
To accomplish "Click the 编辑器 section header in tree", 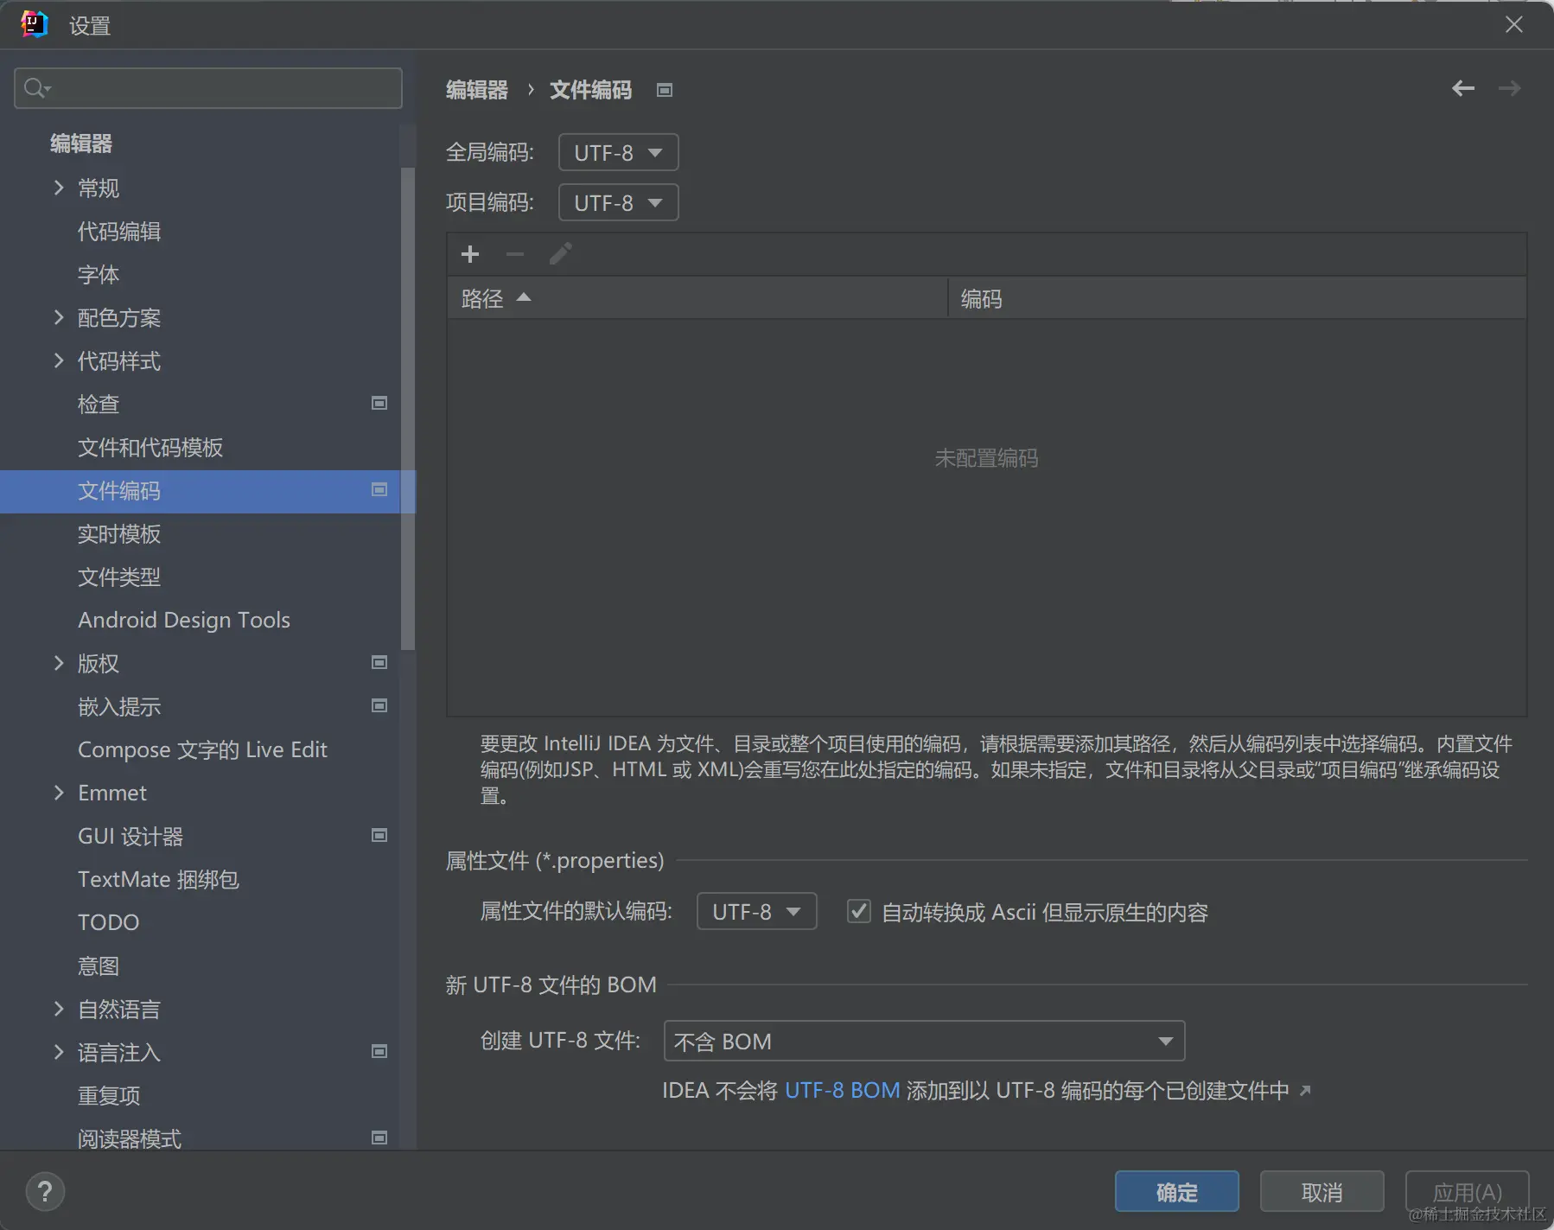I will tap(81, 143).
